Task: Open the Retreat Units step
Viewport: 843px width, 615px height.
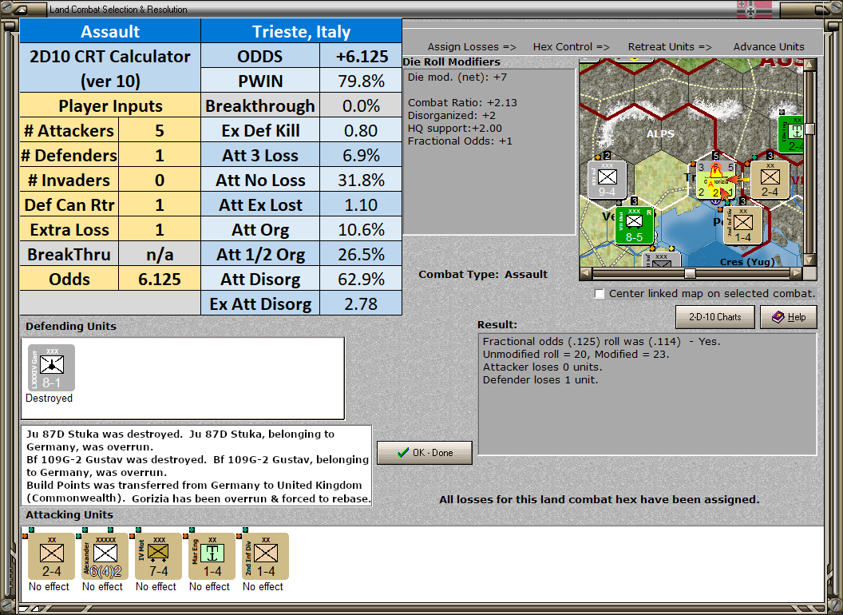Action: pyautogui.click(x=670, y=47)
